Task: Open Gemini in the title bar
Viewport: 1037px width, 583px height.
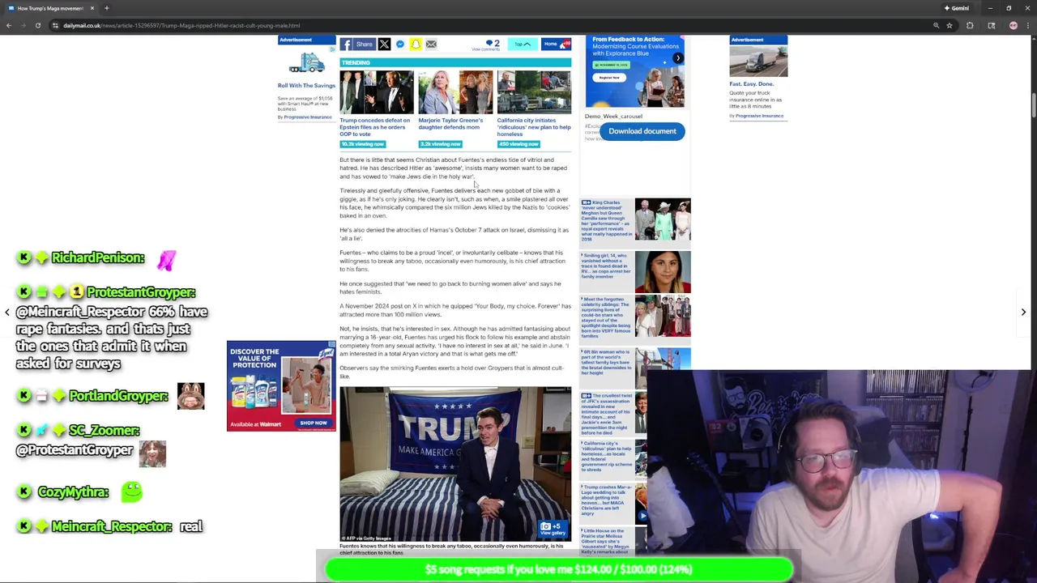Action: pos(957,8)
